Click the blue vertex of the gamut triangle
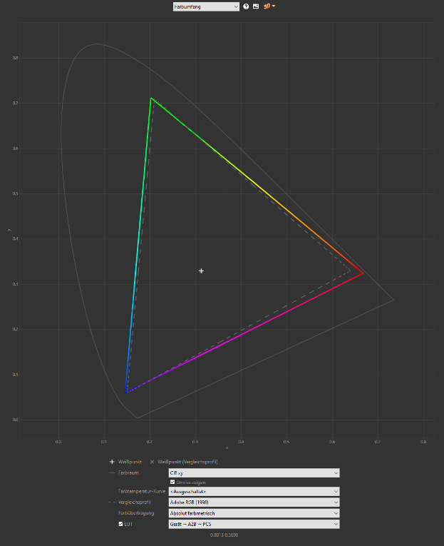Viewport: 444px width, 546px height. coord(126,392)
